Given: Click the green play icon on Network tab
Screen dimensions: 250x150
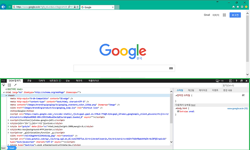Looking at the screenshot, I should click(x=60, y=81).
